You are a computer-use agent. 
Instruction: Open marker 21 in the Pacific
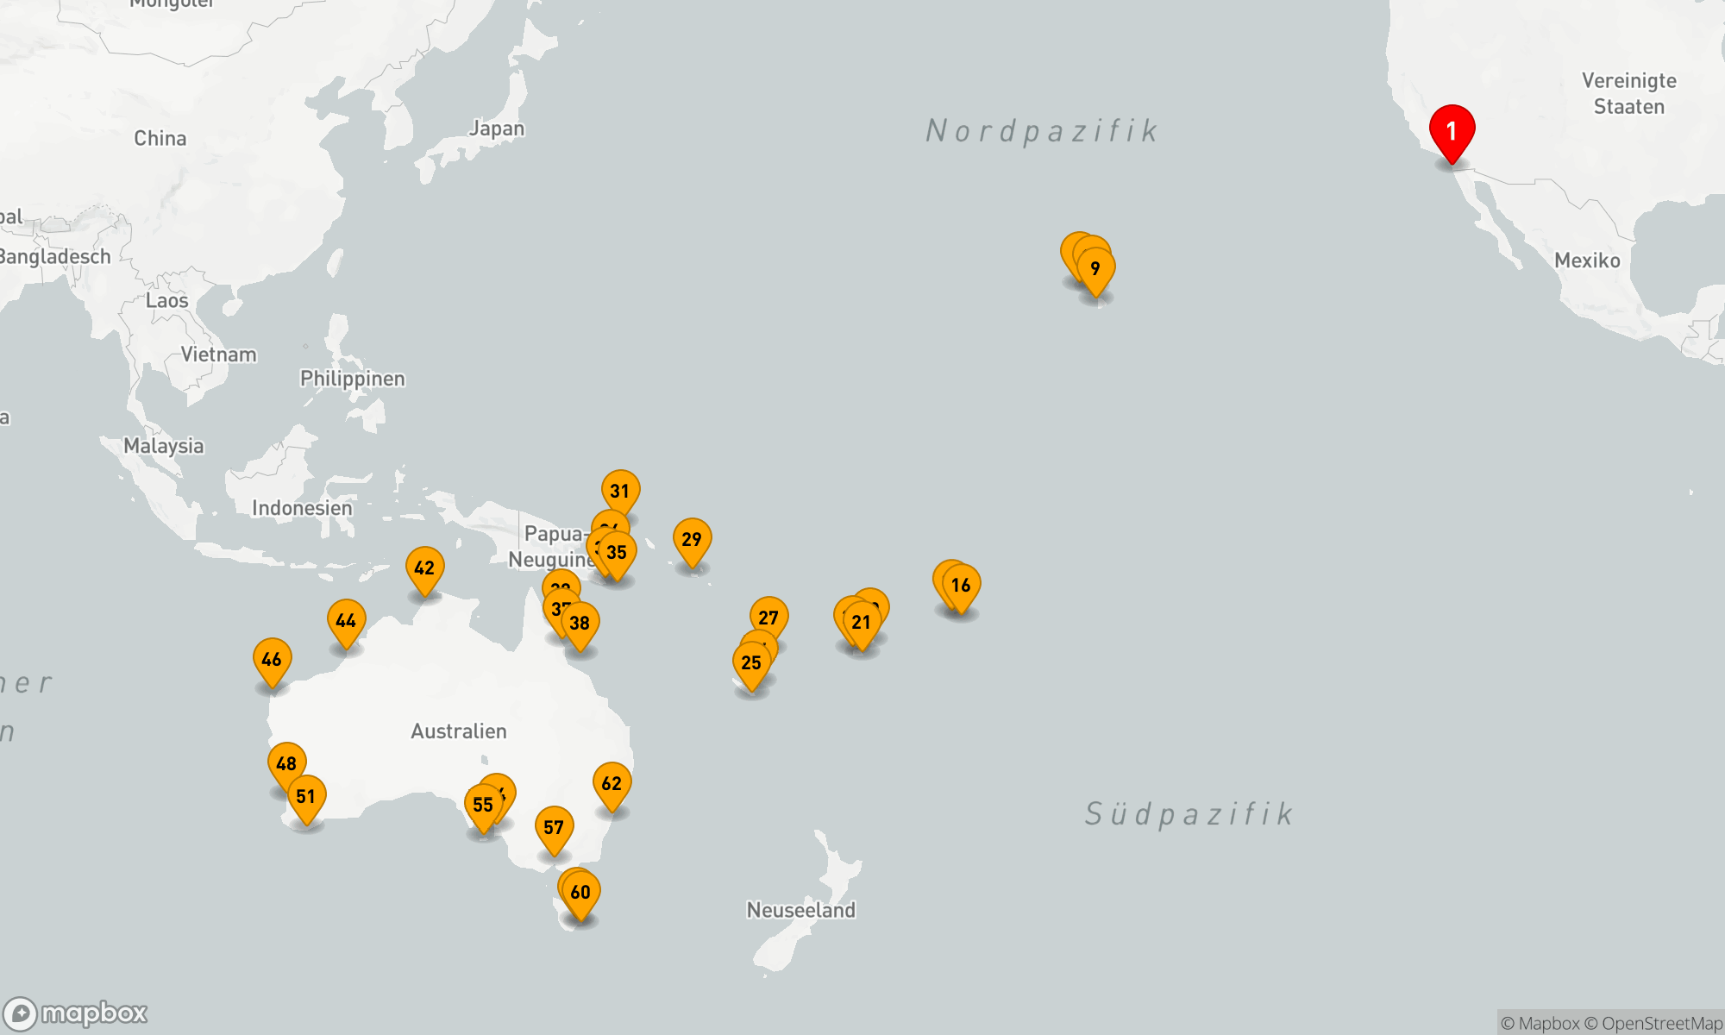pyautogui.click(x=862, y=623)
